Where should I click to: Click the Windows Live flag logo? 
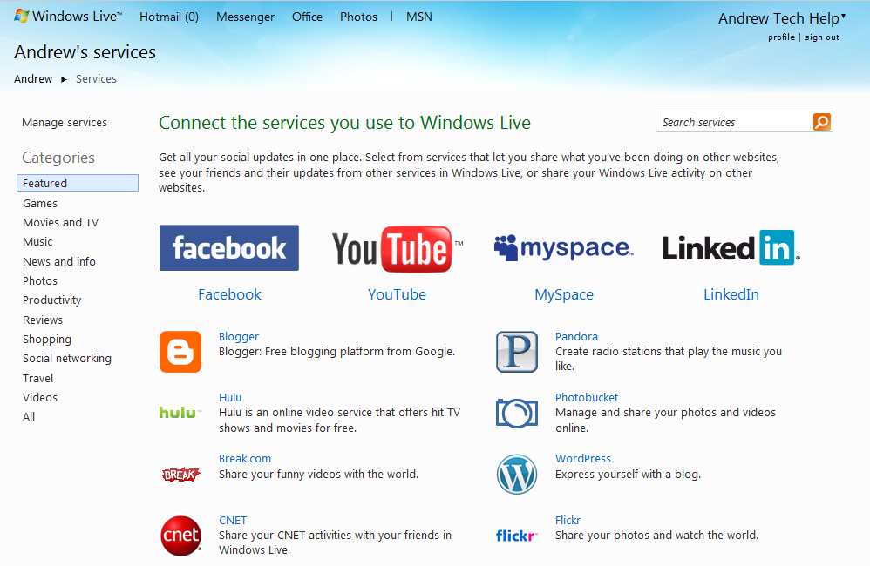click(x=21, y=16)
